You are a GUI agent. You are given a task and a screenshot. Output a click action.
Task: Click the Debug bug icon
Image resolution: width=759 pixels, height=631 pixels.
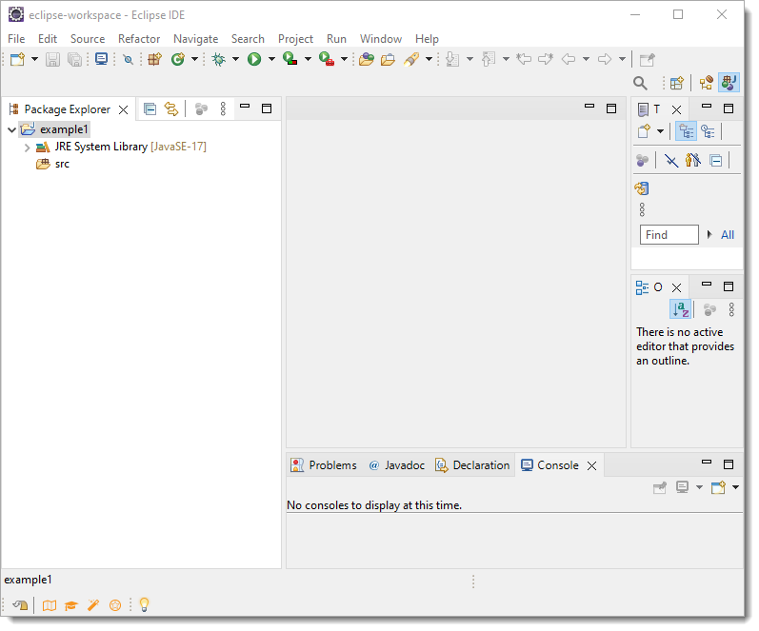[219, 59]
